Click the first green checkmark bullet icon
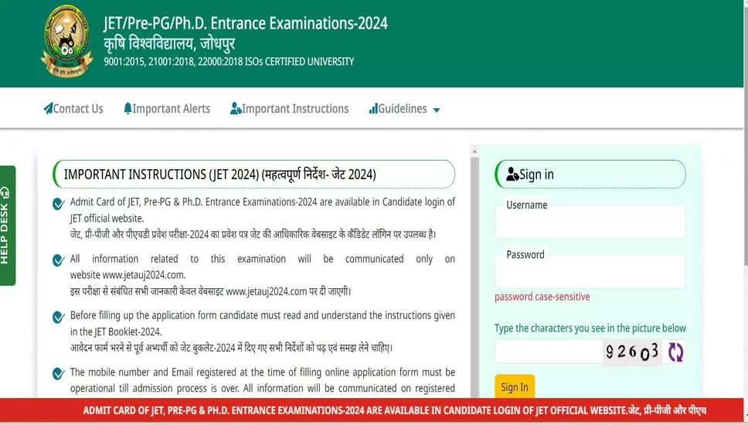 58,204
